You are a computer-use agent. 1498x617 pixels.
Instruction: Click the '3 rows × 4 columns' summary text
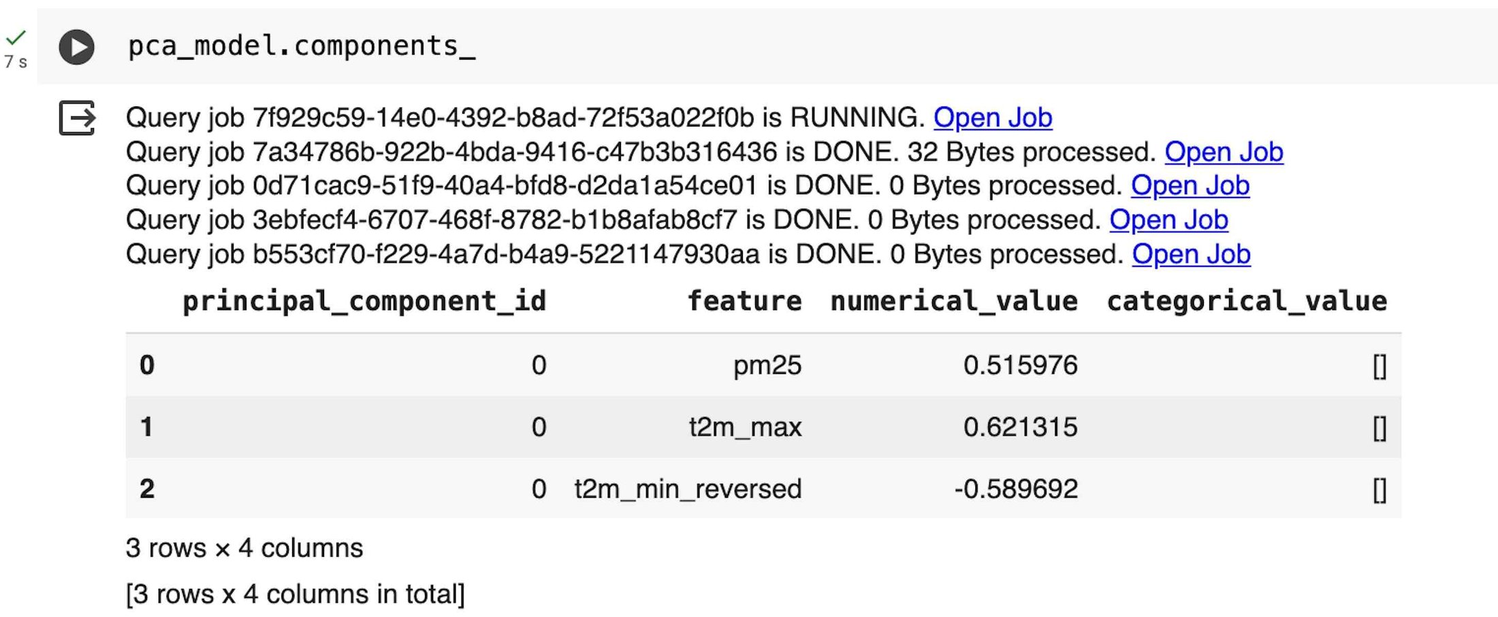244,548
